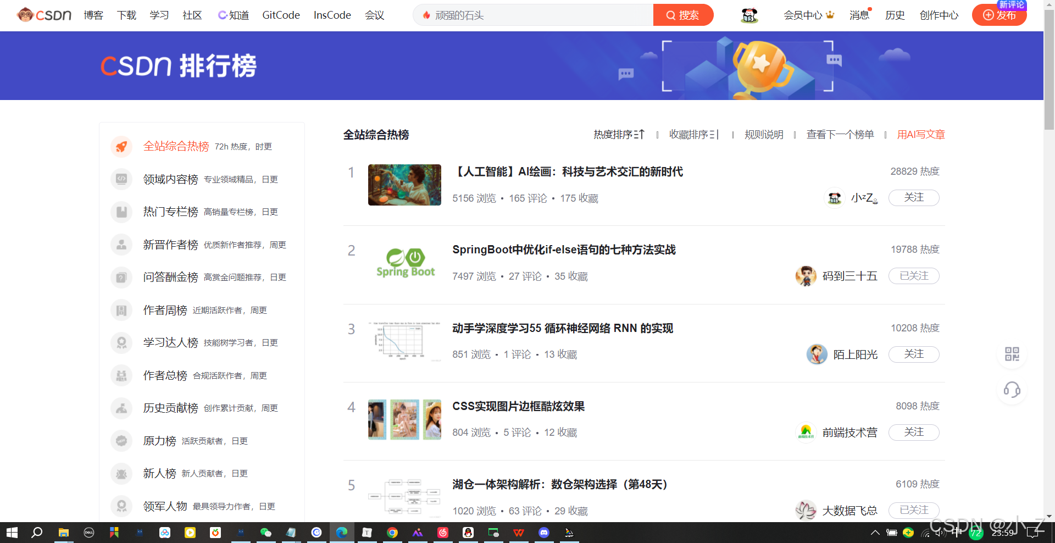Open GitCode in top navigation
The width and height of the screenshot is (1055, 543).
(x=281, y=15)
